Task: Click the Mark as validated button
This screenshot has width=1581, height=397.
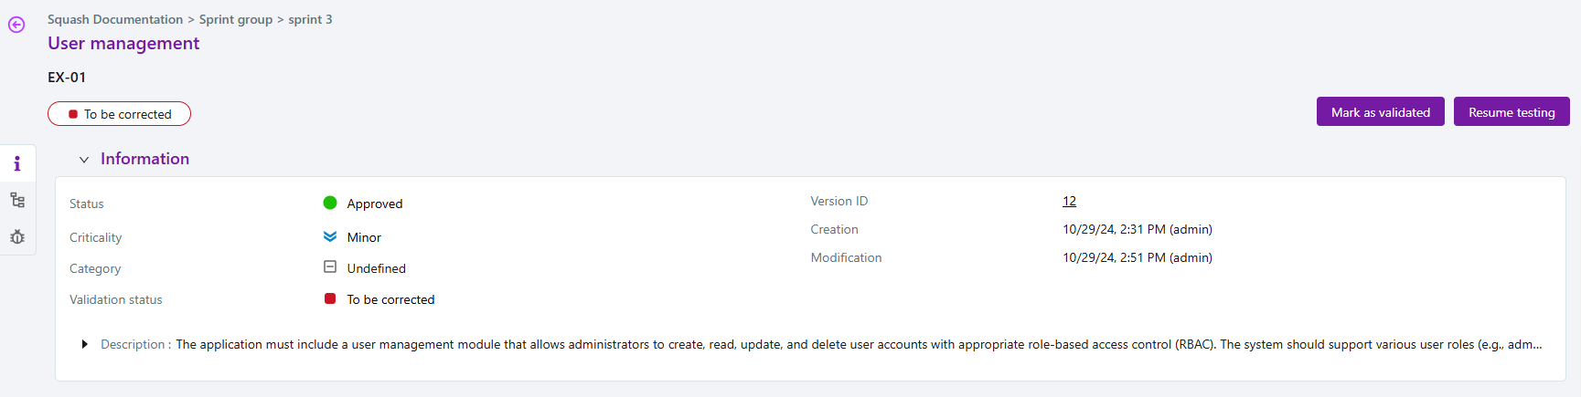Action: (x=1380, y=112)
